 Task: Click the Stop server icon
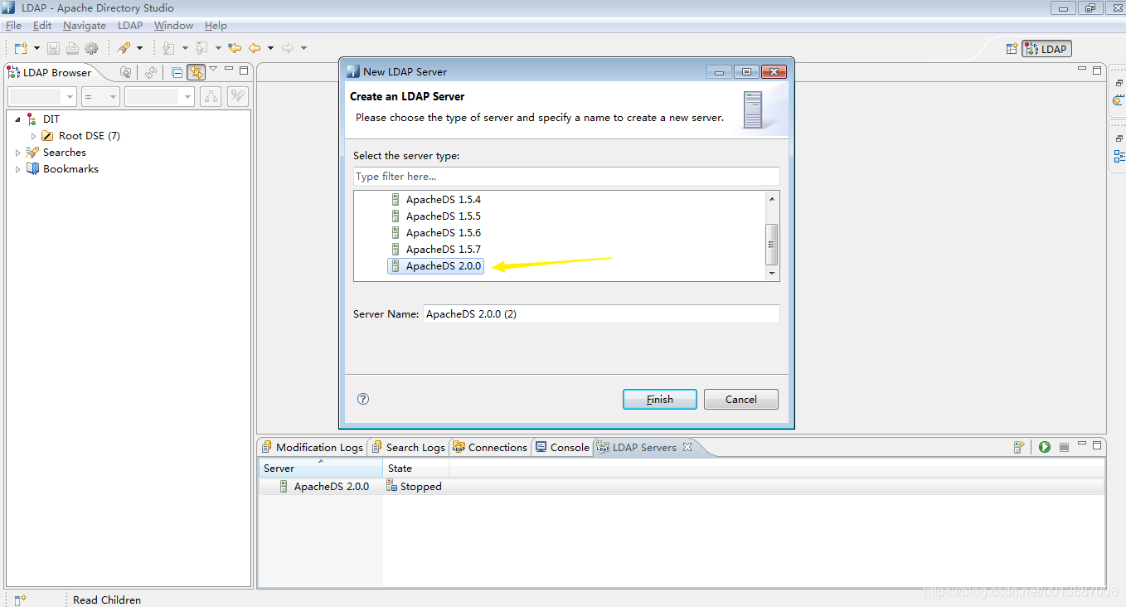tap(1065, 447)
